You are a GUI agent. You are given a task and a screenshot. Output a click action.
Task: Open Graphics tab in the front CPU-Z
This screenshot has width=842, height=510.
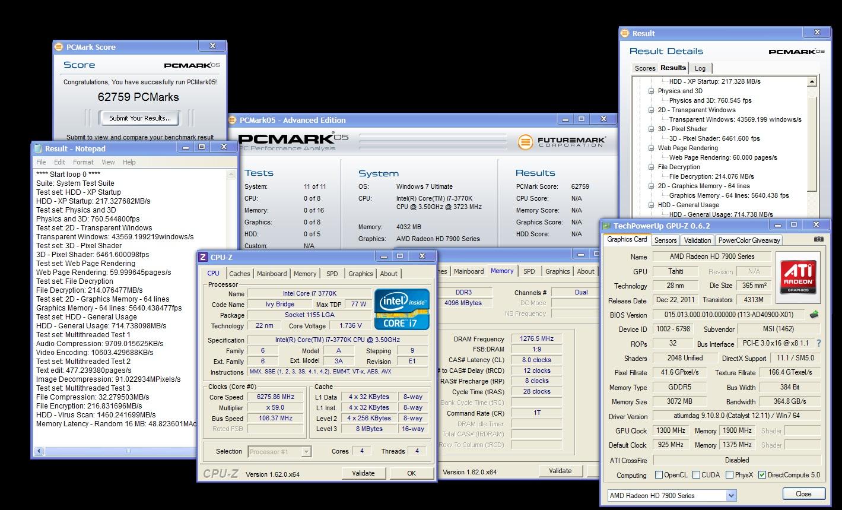(361, 274)
